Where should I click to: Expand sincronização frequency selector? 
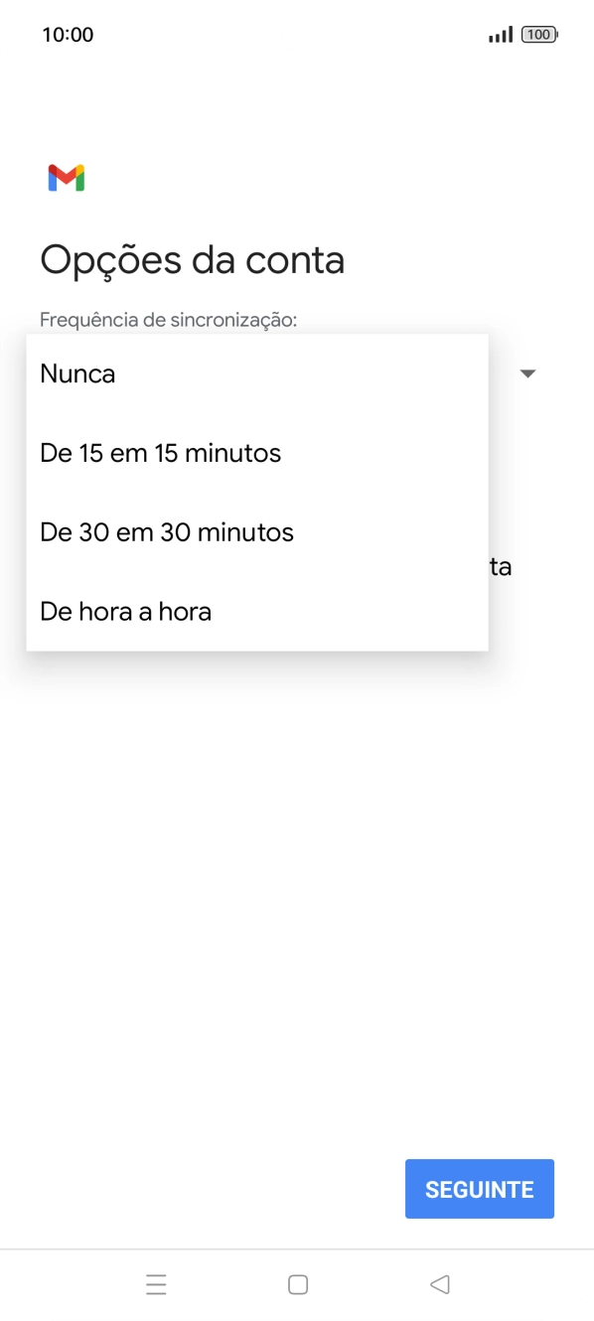point(527,373)
